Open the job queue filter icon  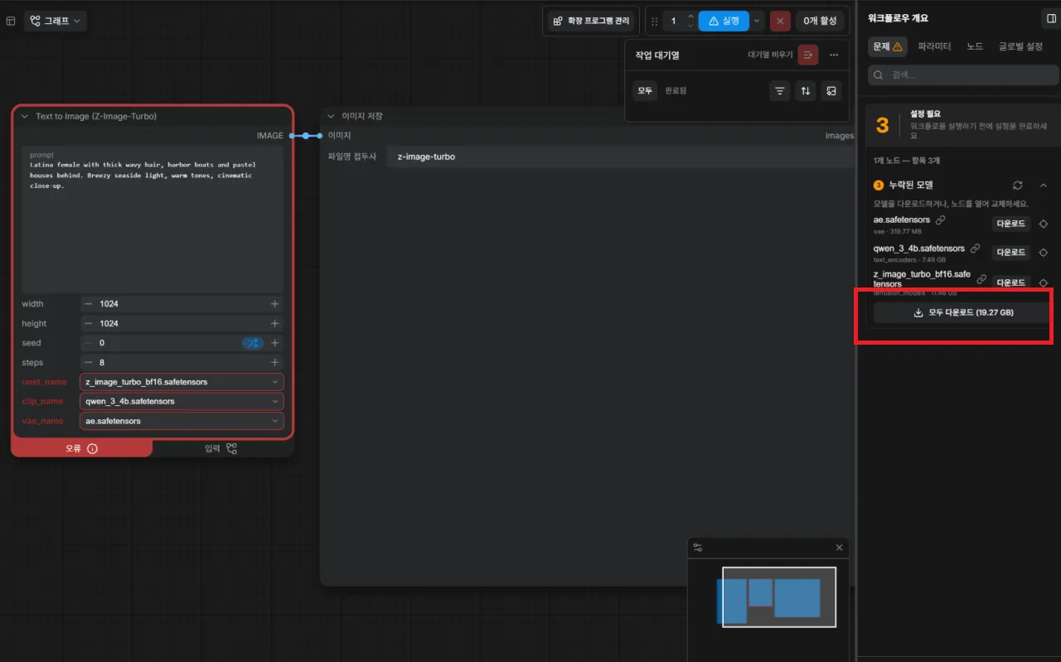pyautogui.click(x=779, y=91)
